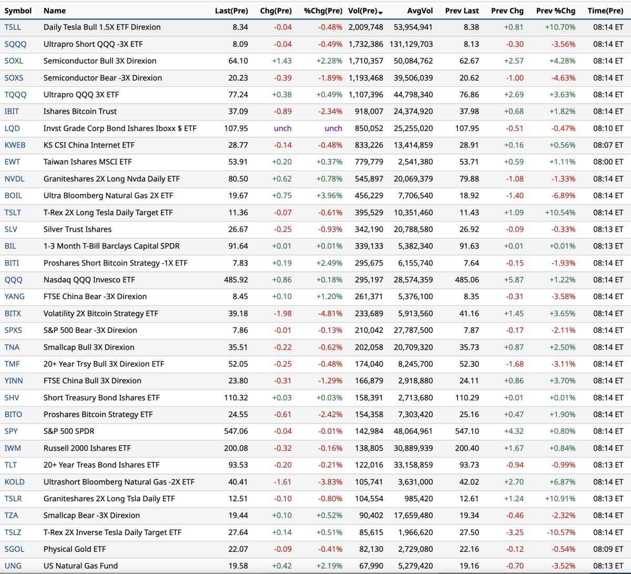The width and height of the screenshot is (631, 574).
Task: Sort by the Name column header
Action: tap(55, 11)
